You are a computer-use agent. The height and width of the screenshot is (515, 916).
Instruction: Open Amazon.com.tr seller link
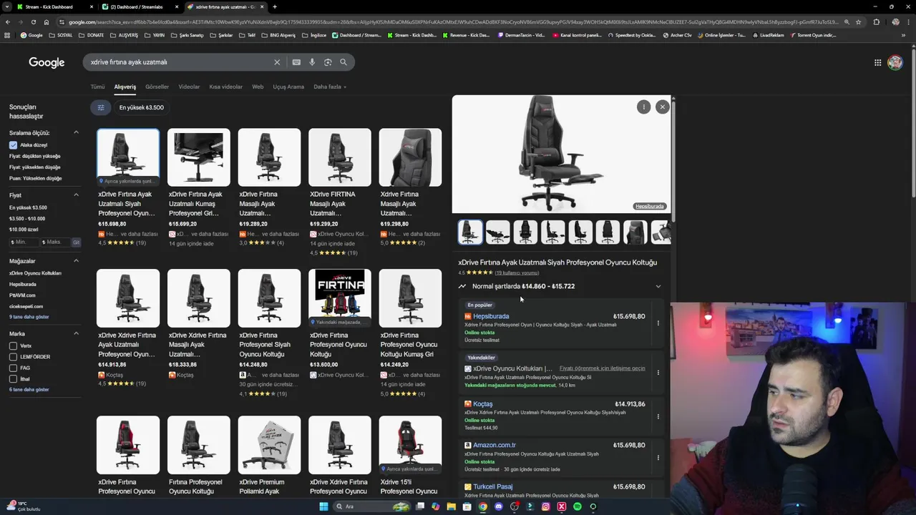(x=494, y=445)
